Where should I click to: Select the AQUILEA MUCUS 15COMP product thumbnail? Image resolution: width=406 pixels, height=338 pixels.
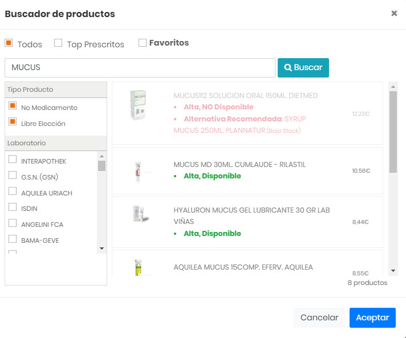(x=139, y=268)
